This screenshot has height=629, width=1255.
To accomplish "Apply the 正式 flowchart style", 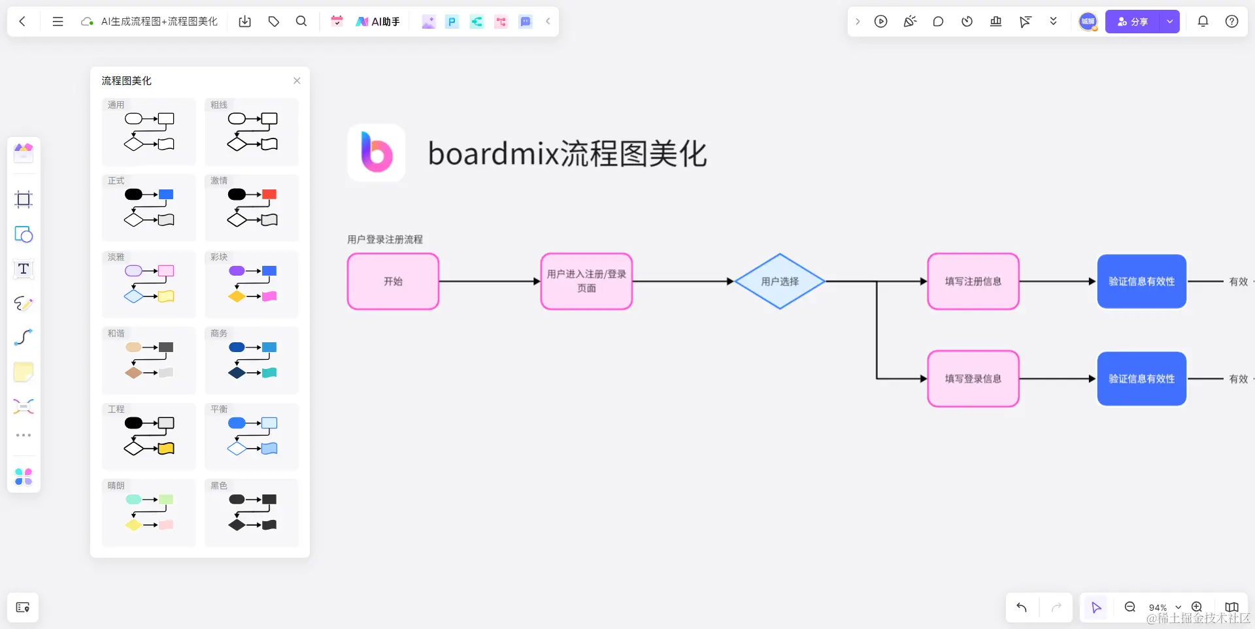I will click(149, 208).
